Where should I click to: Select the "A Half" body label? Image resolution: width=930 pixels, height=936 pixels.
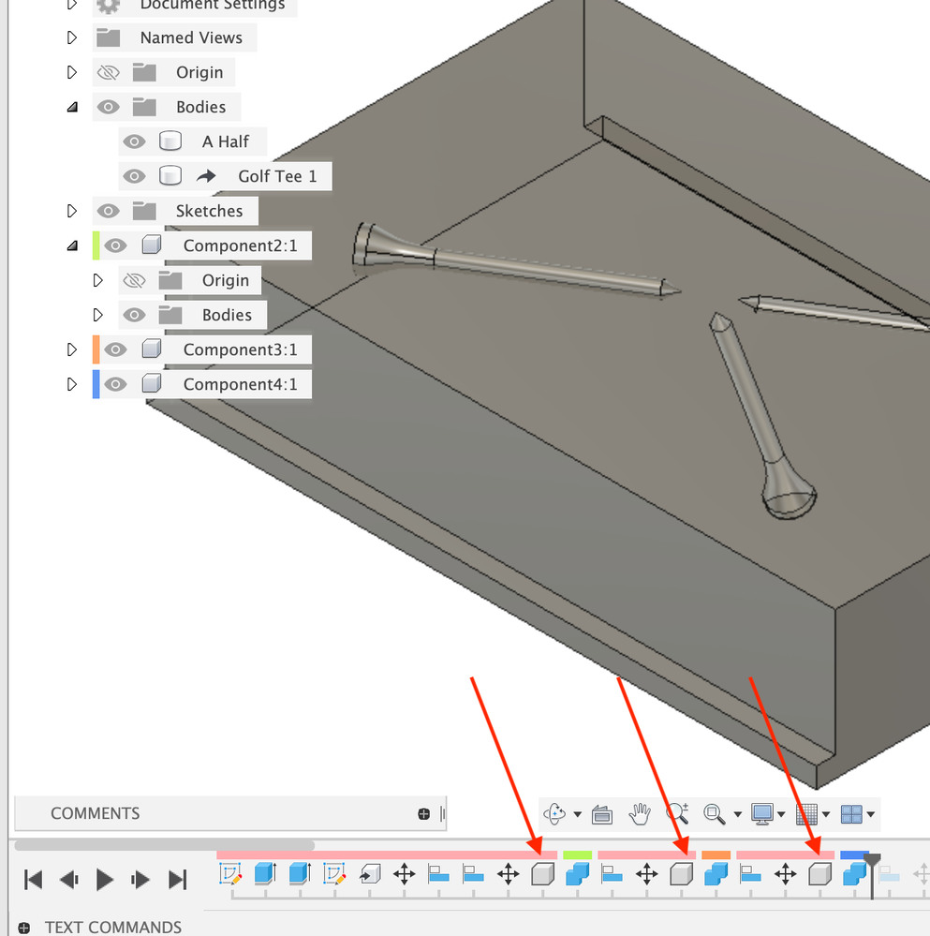(x=226, y=141)
